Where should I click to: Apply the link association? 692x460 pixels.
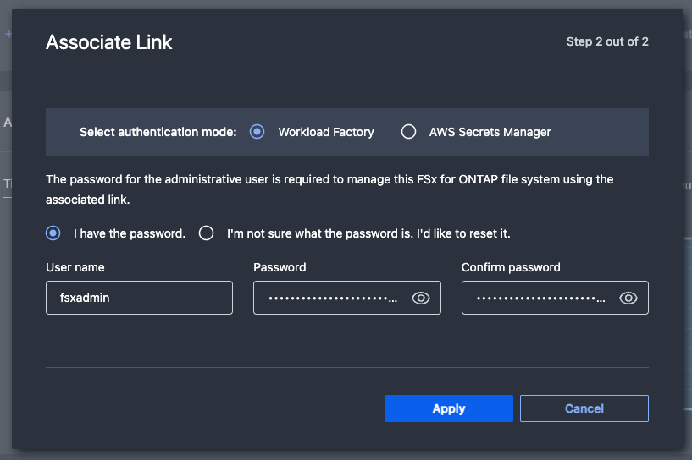point(448,408)
